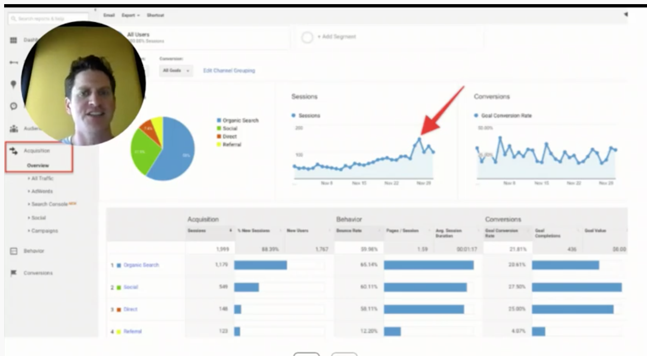Click the Direct sessions value 148
This screenshot has height=356, width=647.
pyautogui.click(x=223, y=309)
